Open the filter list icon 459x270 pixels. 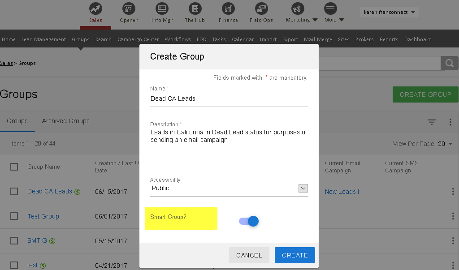(431, 122)
